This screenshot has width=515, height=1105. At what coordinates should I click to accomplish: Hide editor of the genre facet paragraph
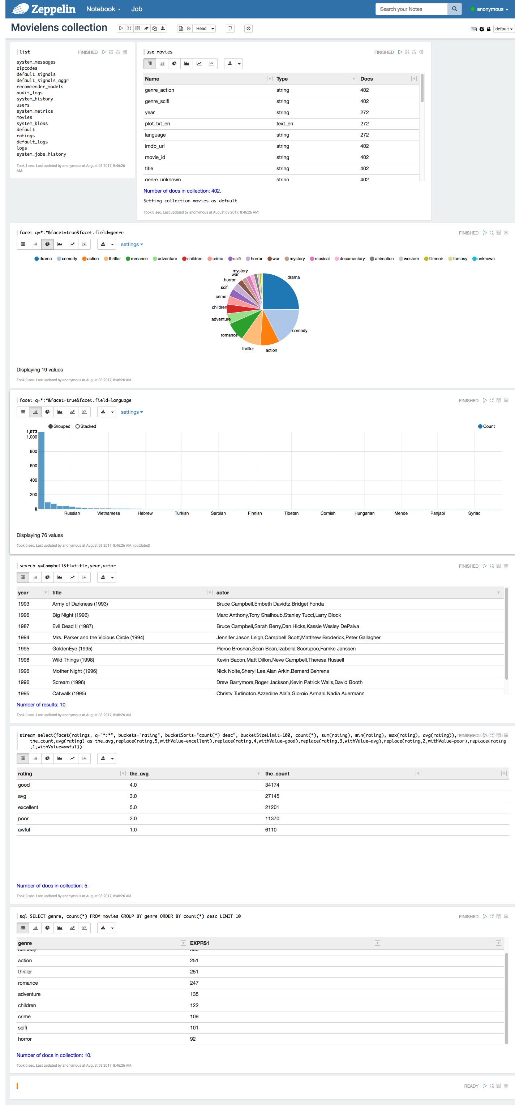[x=492, y=232]
